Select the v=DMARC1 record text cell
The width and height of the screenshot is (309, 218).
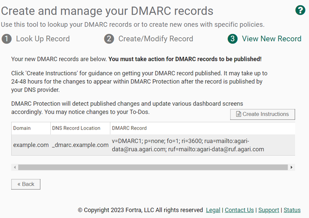(203, 145)
